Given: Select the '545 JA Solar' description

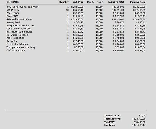Looking at the screenshot, I should pos(13,10).
